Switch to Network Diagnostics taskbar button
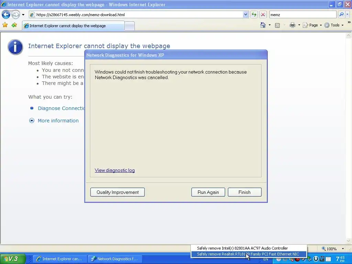The height and width of the screenshot is (264, 352). click(114, 259)
